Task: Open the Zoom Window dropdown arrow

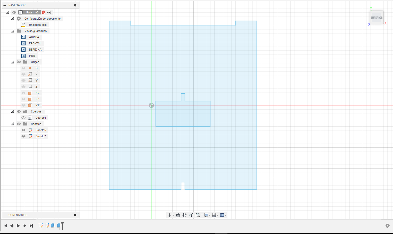Action: pyautogui.click(x=202, y=215)
